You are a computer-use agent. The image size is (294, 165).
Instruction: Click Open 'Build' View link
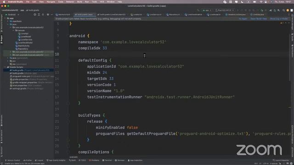[x=259, y=19]
